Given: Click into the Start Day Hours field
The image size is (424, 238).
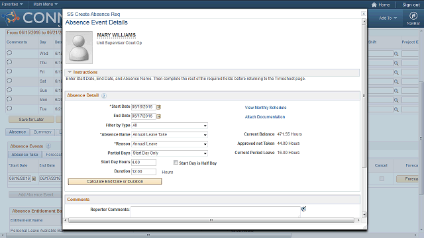Looking at the screenshot, I should click(144, 163).
